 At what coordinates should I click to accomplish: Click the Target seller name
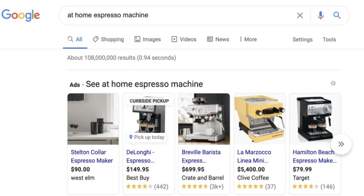tap(301, 178)
